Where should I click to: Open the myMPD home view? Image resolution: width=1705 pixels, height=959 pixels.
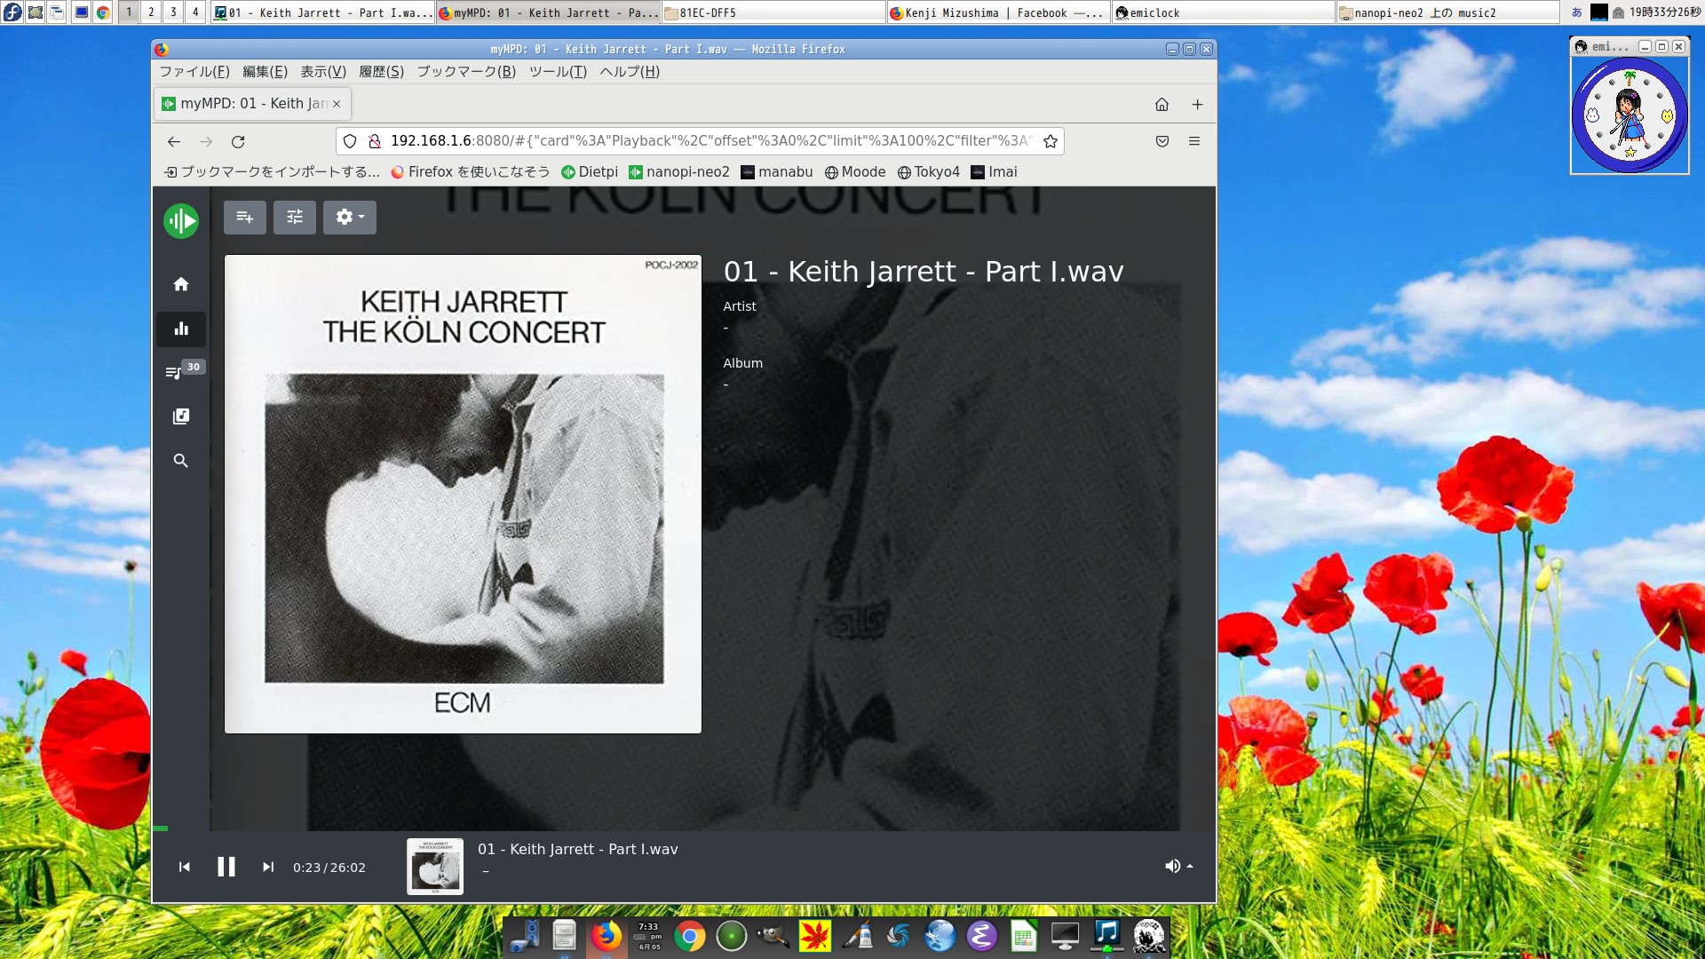[180, 283]
